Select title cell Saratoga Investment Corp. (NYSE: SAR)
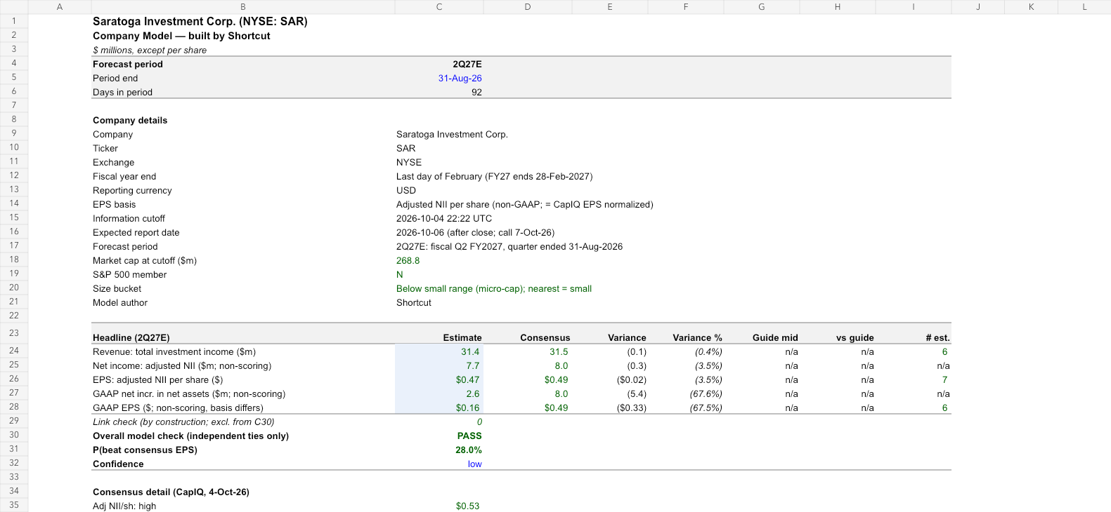This screenshot has height=512, width=1111. [200, 22]
